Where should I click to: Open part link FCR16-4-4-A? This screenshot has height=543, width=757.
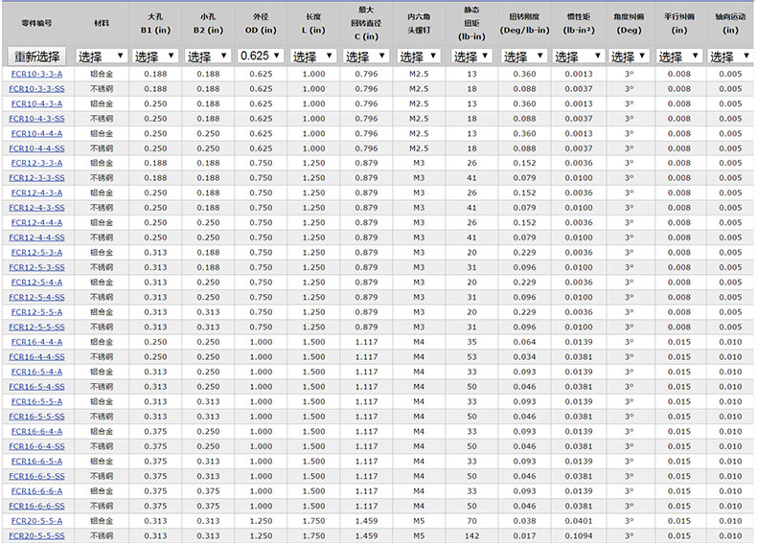36,342
